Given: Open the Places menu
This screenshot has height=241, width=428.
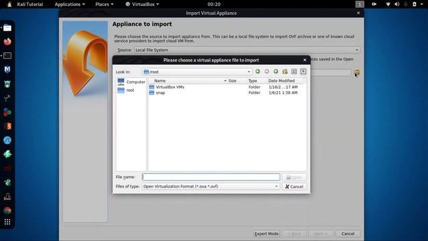Looking at the screenshot, I should click(x=104, y=4).
